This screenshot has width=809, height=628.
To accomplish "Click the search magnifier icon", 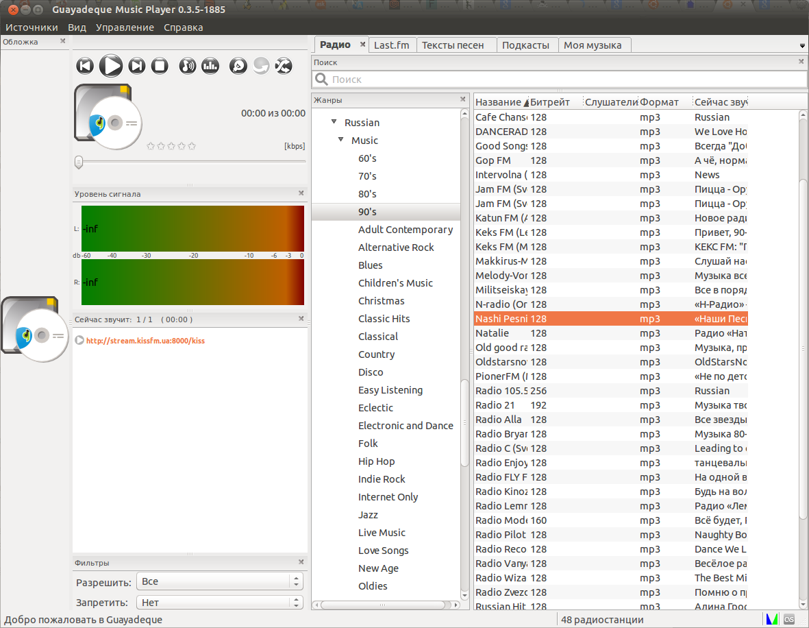I will [321, 79].
